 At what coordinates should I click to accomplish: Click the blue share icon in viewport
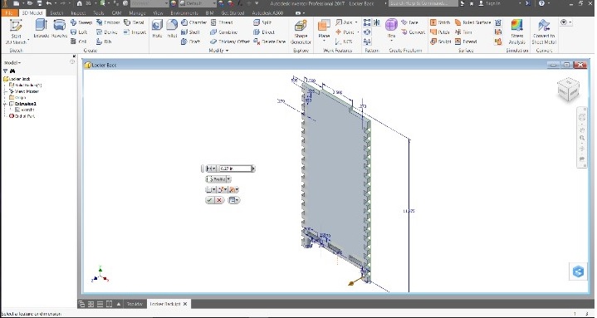point(579,272)
